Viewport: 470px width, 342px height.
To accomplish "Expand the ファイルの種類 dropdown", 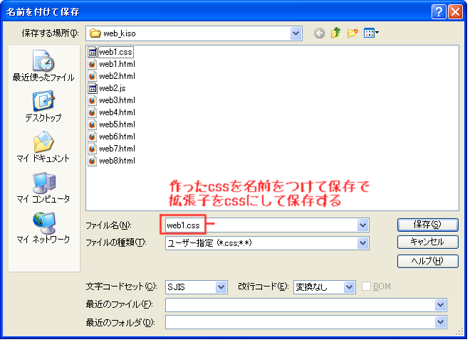I will click(362, 243).
